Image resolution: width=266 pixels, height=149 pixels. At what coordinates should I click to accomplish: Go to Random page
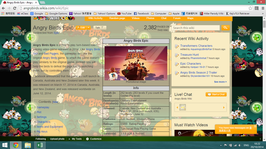(117, 18)
